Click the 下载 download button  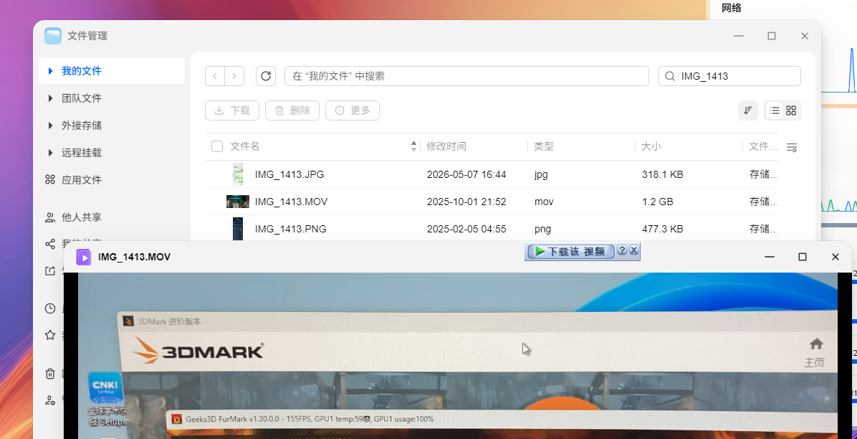(232, 110)
